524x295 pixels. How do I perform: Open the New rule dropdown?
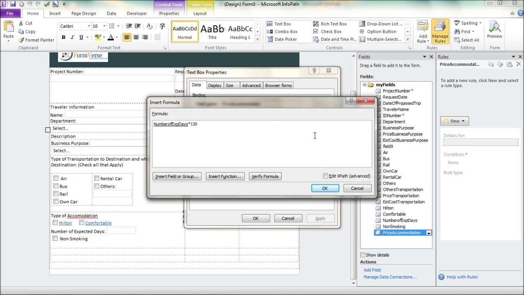(454, 121)
